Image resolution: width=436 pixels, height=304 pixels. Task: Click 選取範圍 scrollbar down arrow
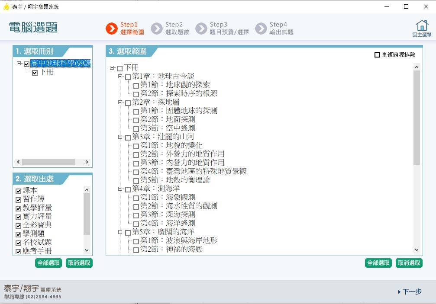pyautogui.click(x=417, y=250)
